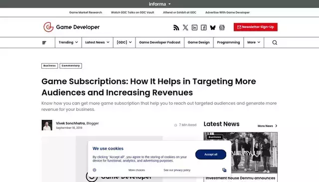The width and height of the screenshot is (319, 182).
Task: Expand the Latest News dropdown
Action: 97,42
